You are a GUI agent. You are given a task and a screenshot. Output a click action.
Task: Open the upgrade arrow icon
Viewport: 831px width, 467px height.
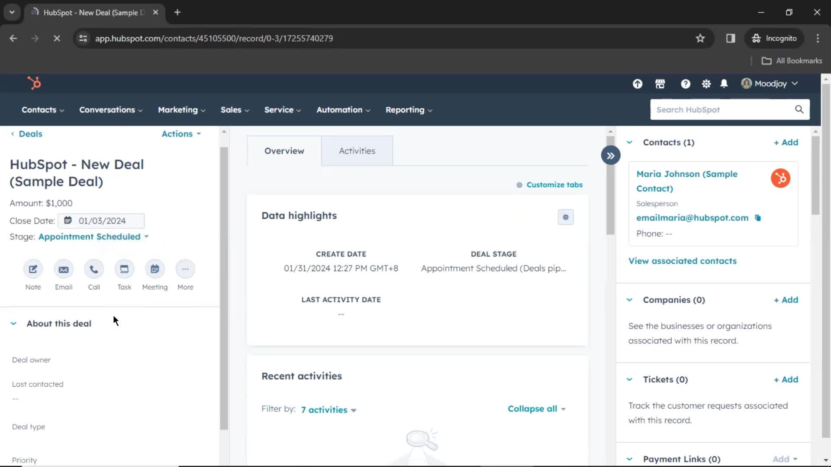coord(638,84)
